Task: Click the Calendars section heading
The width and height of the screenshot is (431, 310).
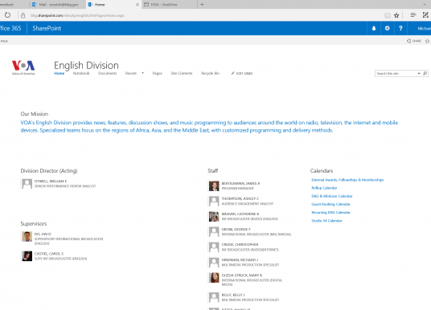Action: 322,171
